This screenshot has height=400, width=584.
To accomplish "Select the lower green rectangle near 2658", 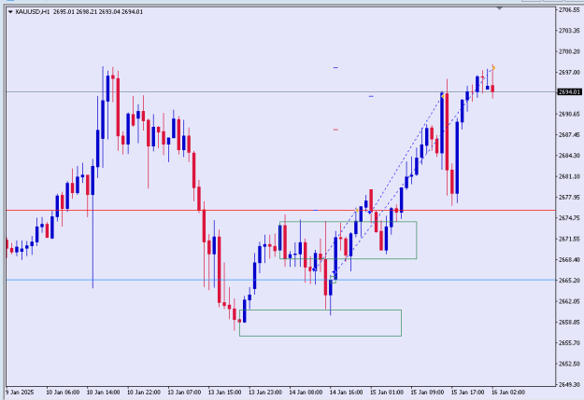I will pos(320,323).
